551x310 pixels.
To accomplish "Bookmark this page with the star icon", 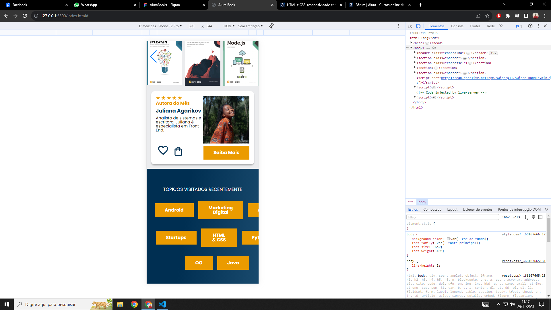I will [x=487, y=16].
